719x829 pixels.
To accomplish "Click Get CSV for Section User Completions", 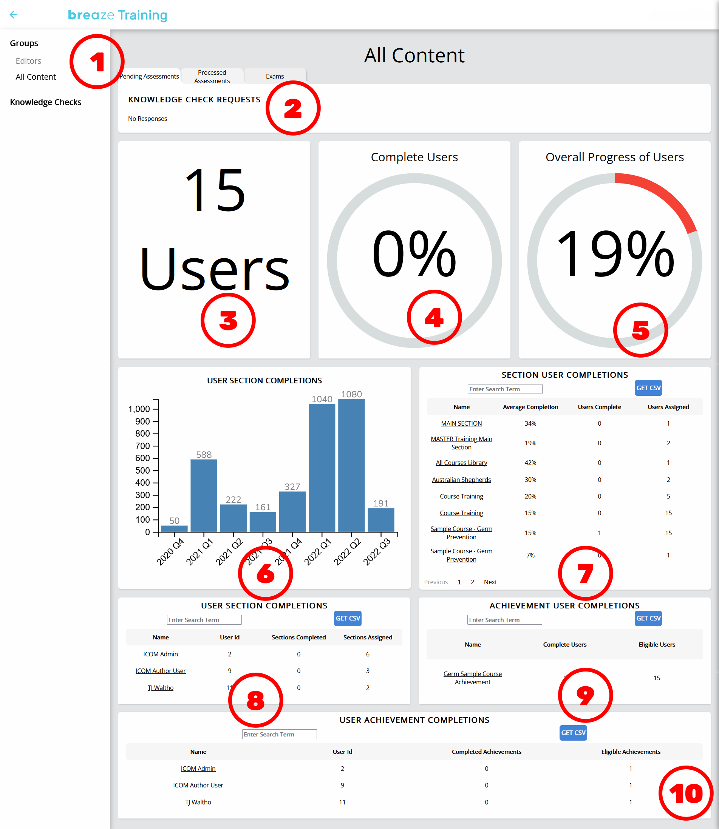I will pyautogui.click(x=648, y=388).
